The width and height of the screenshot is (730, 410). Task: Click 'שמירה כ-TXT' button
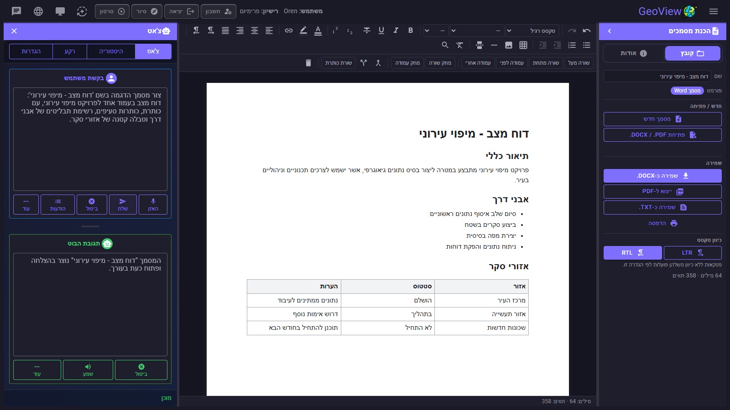click(662, 207)
